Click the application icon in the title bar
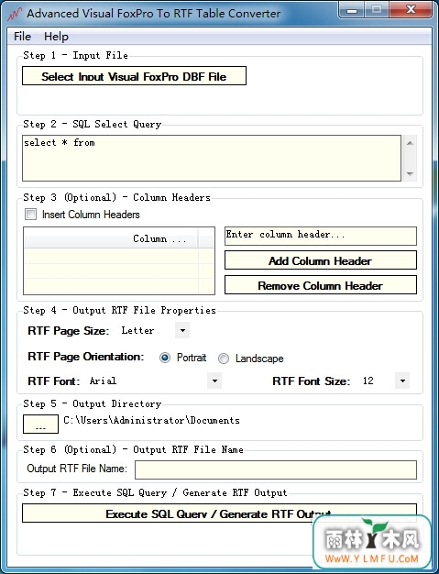The image size is (439, 574). tap(16, 14)
